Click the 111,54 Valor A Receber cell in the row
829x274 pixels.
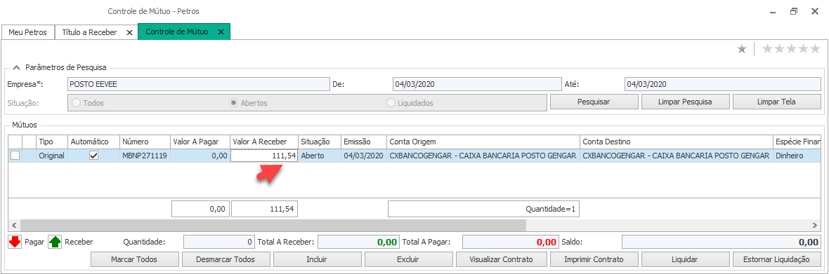tap(264, 156)
